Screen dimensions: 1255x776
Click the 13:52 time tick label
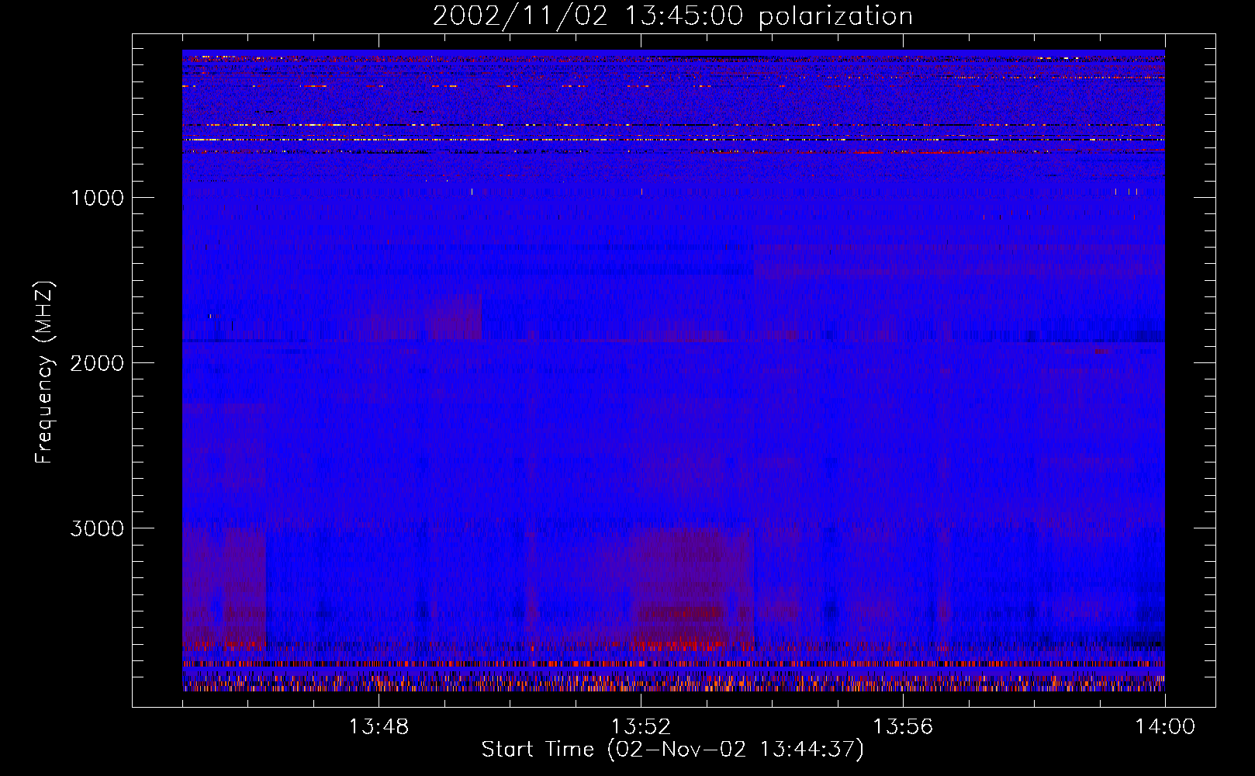(x=641, y=727)
